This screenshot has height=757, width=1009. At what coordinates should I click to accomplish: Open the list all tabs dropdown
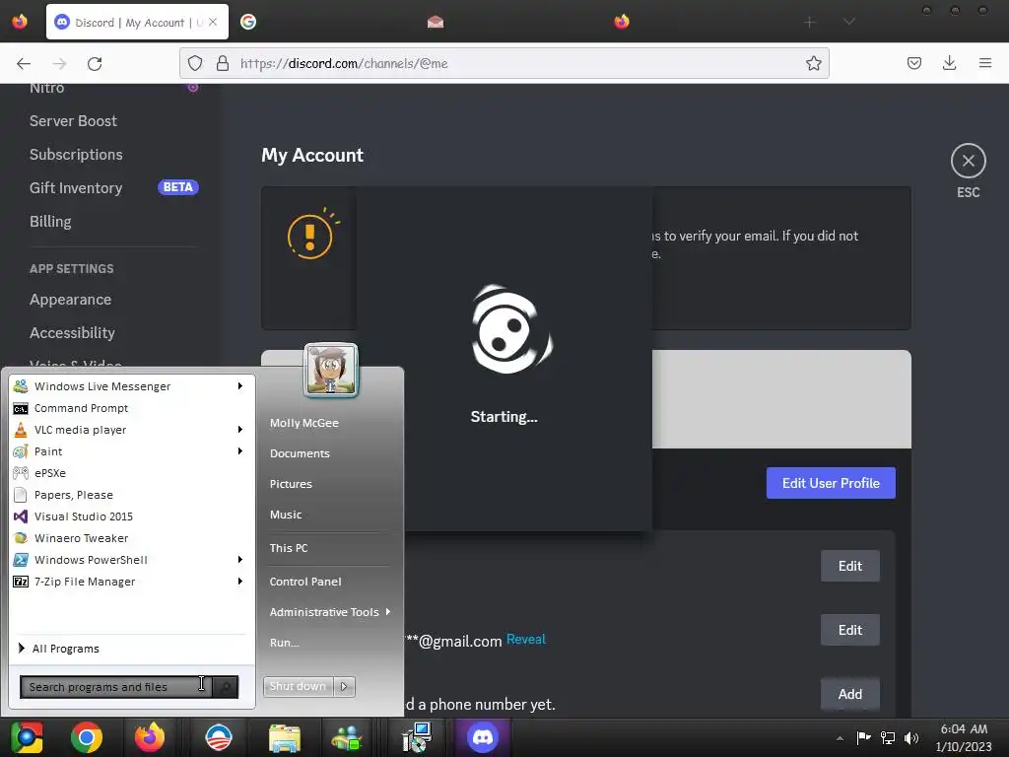(x=848, y=22)
